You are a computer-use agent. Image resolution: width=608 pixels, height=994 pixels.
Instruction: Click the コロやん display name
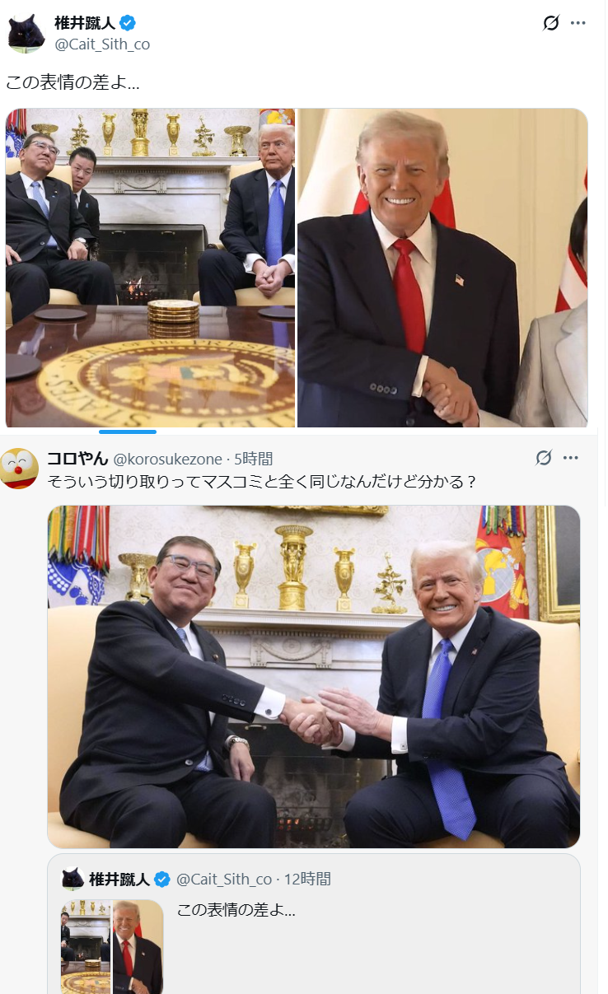click(x=77, y=459)
